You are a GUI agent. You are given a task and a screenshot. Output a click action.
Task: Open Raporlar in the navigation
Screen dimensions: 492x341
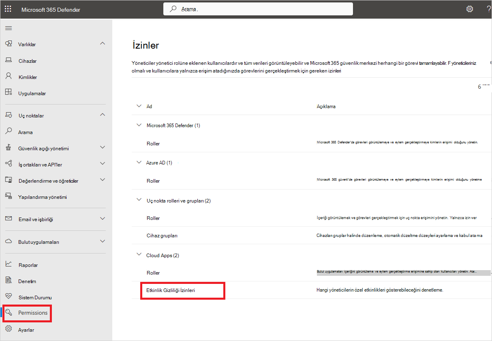[28, 265]
